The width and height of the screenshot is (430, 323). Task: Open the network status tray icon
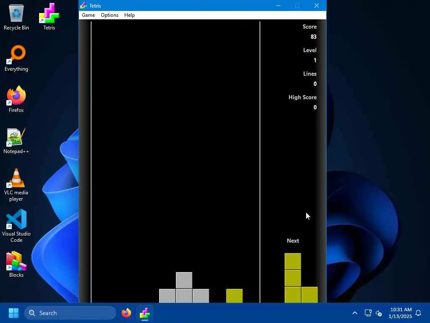click(x=368, y=313)
